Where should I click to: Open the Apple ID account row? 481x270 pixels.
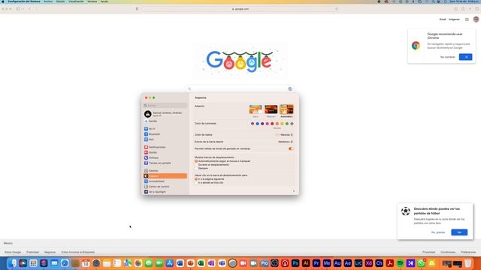point(165,114)
